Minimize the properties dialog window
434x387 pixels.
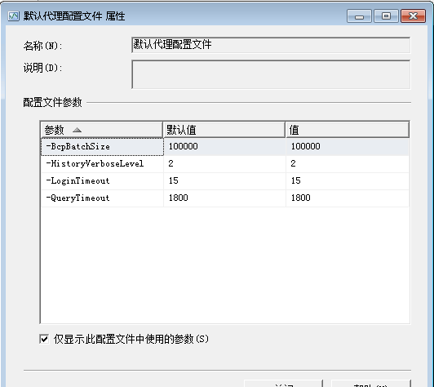point(359,16)
